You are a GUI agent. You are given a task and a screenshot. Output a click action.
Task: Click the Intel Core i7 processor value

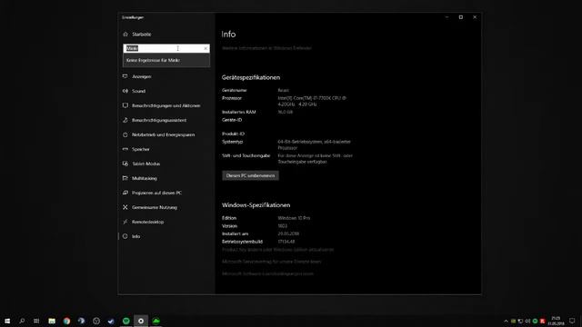[312, 101]
